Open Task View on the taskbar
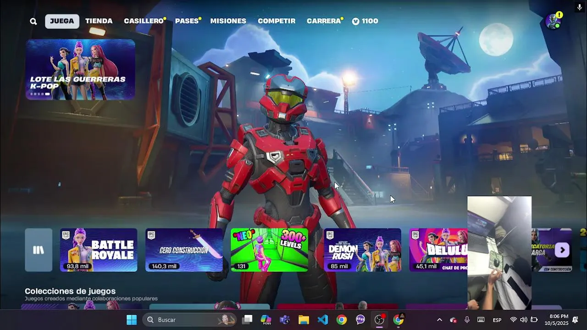Screen dimensions: 587x330 coord(247,319)
